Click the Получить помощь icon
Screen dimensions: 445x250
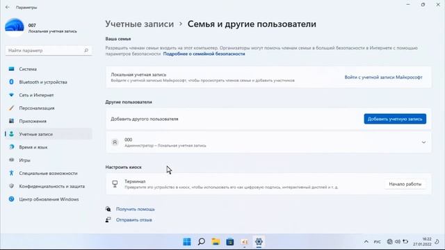click(x=108, y=209)
